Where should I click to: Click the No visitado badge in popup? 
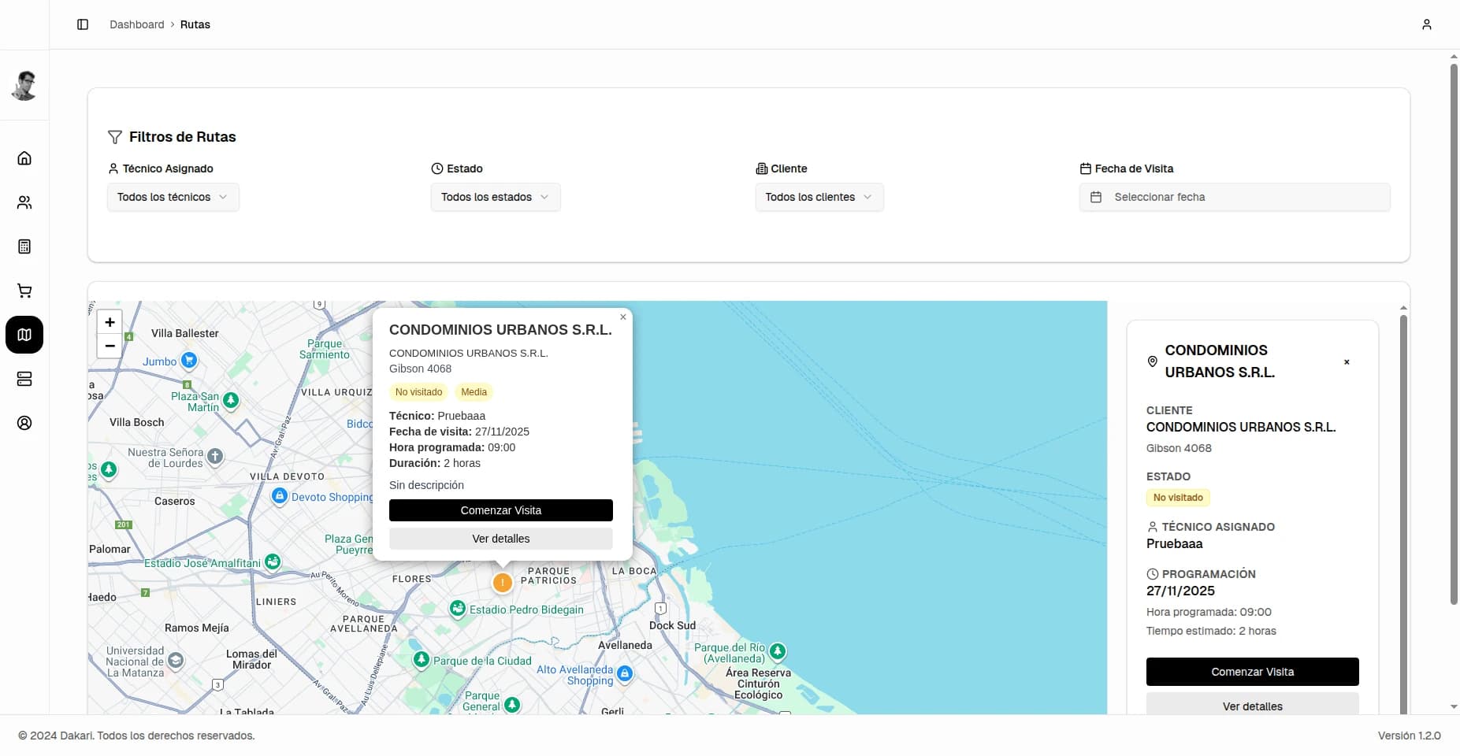[x=418, y=392]
